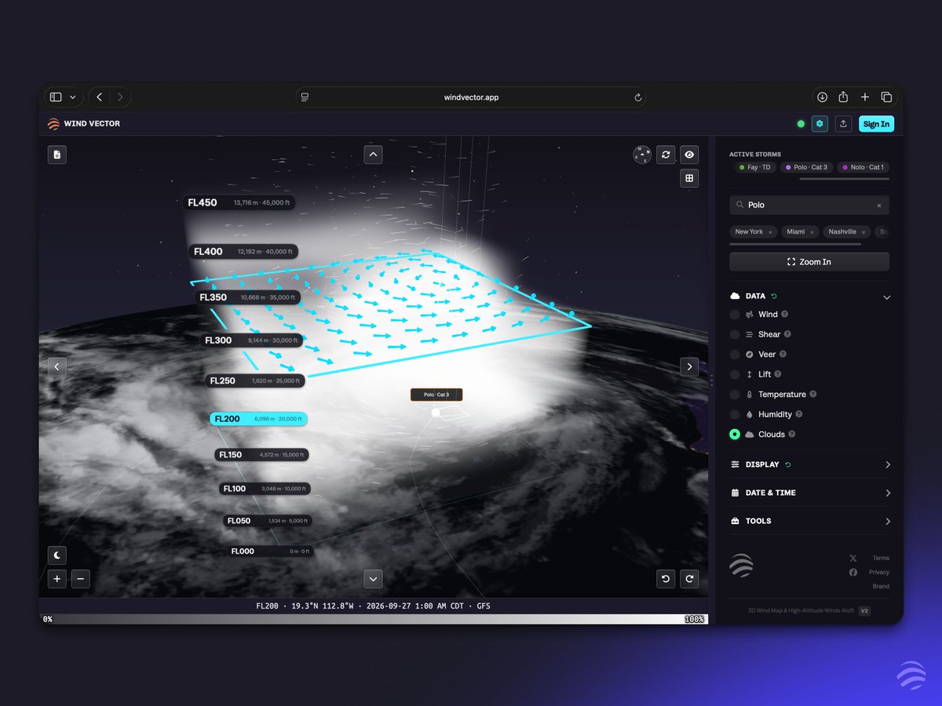Rotate the map counter-clockwise

[x=666, y=579]
